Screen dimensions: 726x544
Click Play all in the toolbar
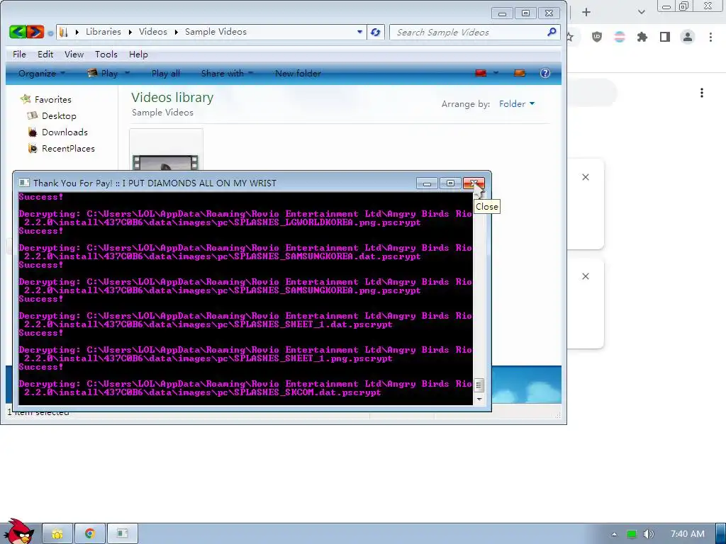point(166,73)
